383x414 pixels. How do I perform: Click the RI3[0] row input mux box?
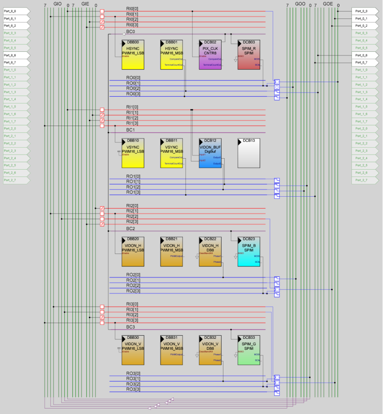(x=102, y=307)
